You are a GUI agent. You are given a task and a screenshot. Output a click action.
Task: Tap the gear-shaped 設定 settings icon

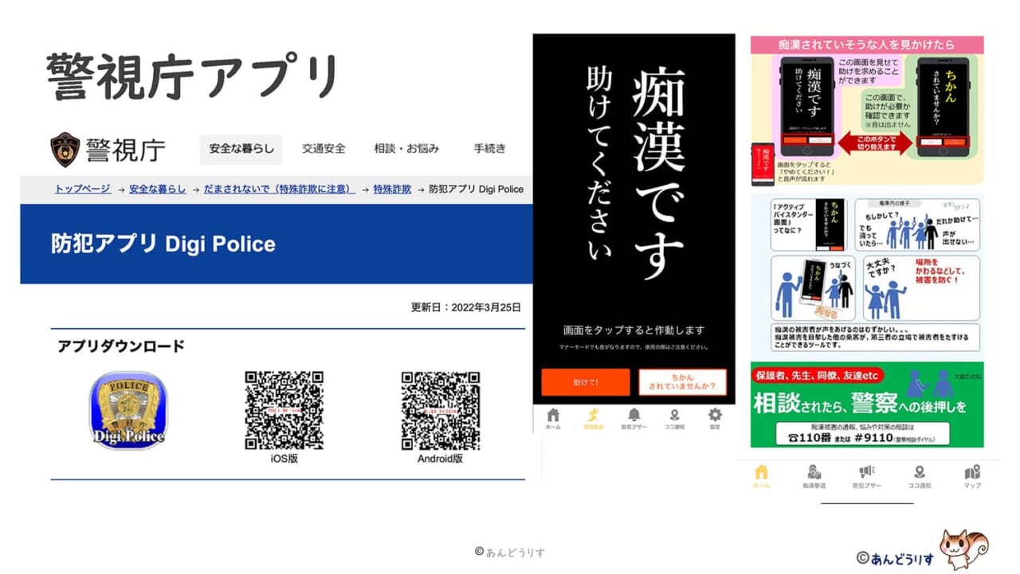(715, 416)
